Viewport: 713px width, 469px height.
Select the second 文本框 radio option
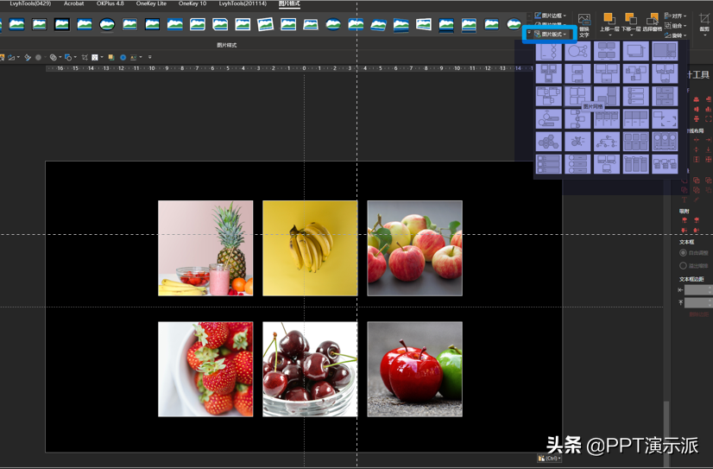(x=683, y=266)
